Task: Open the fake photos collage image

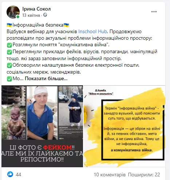Action: point(42,126)
